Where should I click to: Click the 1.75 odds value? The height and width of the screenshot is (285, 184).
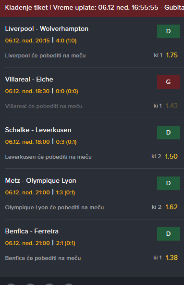coord(172,55)
